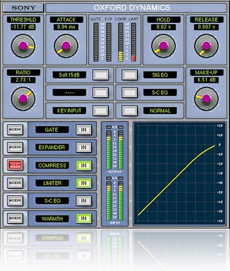Viewport: 230px width, 271px height.
Task: Click the red Compress Access button
Action: click(15, 165)
